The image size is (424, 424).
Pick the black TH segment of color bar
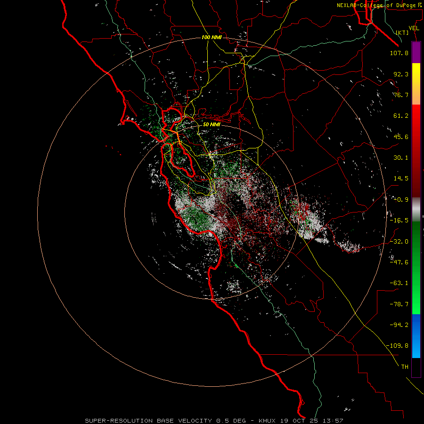[x=416, y=367]
